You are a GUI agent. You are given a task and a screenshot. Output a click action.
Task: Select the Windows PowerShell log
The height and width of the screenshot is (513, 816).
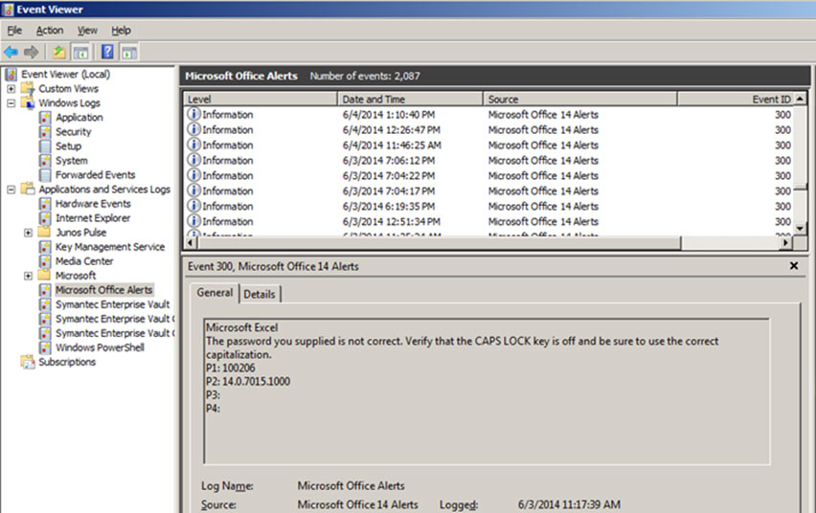click(100, 348)
